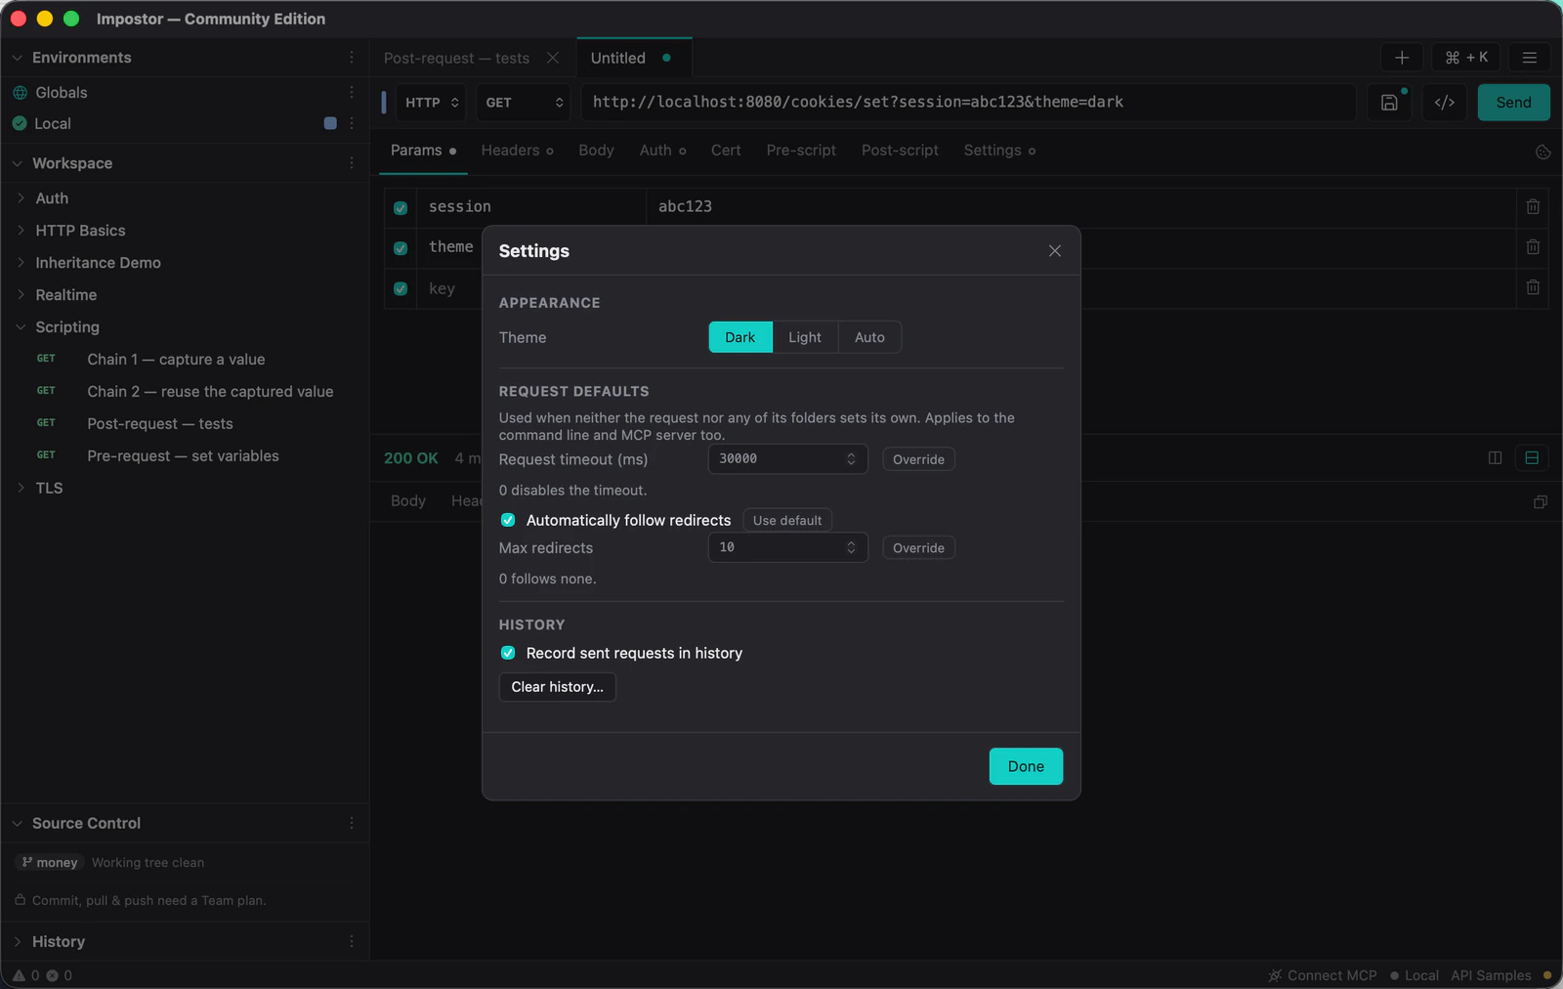Open Environments panel options menu
1563x989 pixels.
pos(352,58)
